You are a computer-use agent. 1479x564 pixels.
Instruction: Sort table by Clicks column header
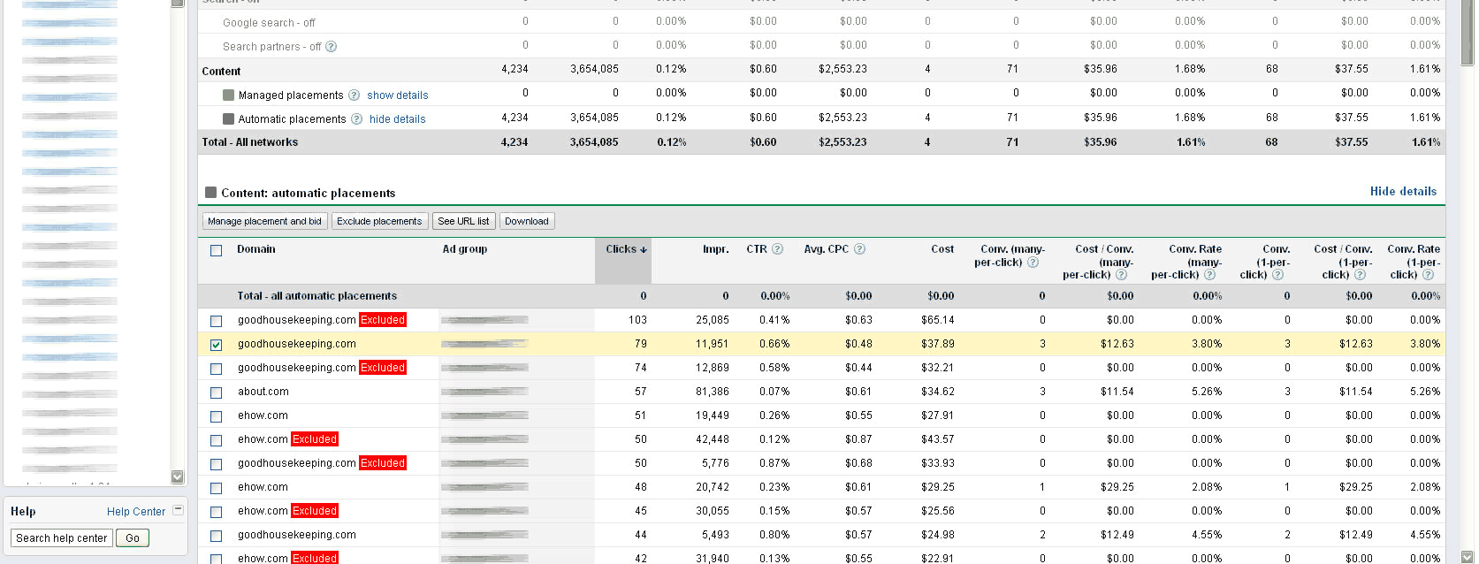click(621, 249)
